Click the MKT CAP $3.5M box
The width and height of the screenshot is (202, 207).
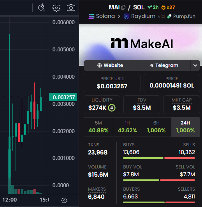click(182, 105)
